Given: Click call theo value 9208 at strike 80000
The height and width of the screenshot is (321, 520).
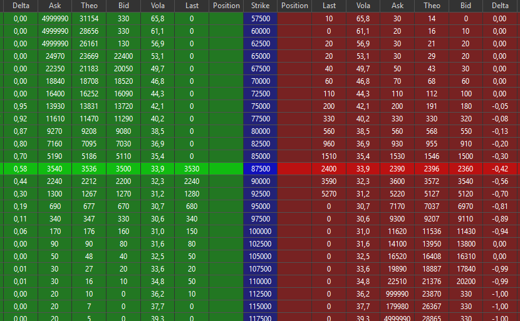Looking at the screenshot, I should point(90,131).
